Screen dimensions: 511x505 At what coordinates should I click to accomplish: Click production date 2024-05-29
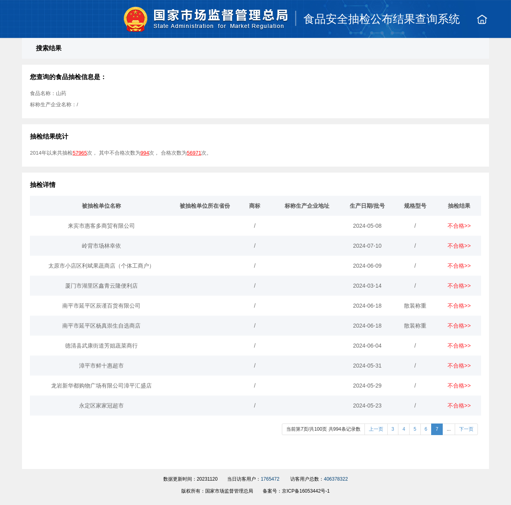click(x=367, y=386)
